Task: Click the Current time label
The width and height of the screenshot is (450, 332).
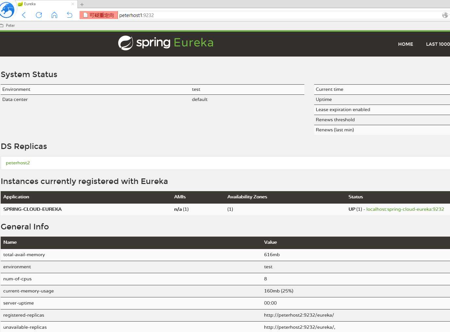Action: (x=329, y=89)
